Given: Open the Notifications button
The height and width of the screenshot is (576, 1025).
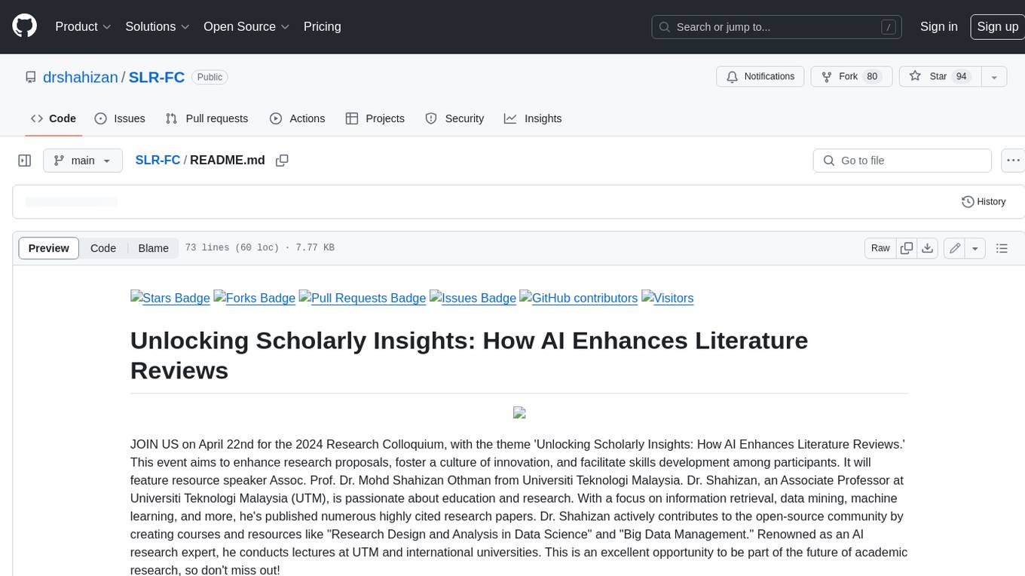Looking at the screenshot, I should click(760, 77).
